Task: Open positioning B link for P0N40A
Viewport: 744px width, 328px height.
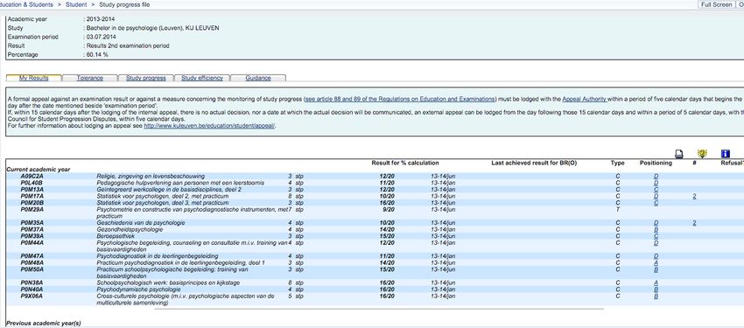Action: pos(656,290)
